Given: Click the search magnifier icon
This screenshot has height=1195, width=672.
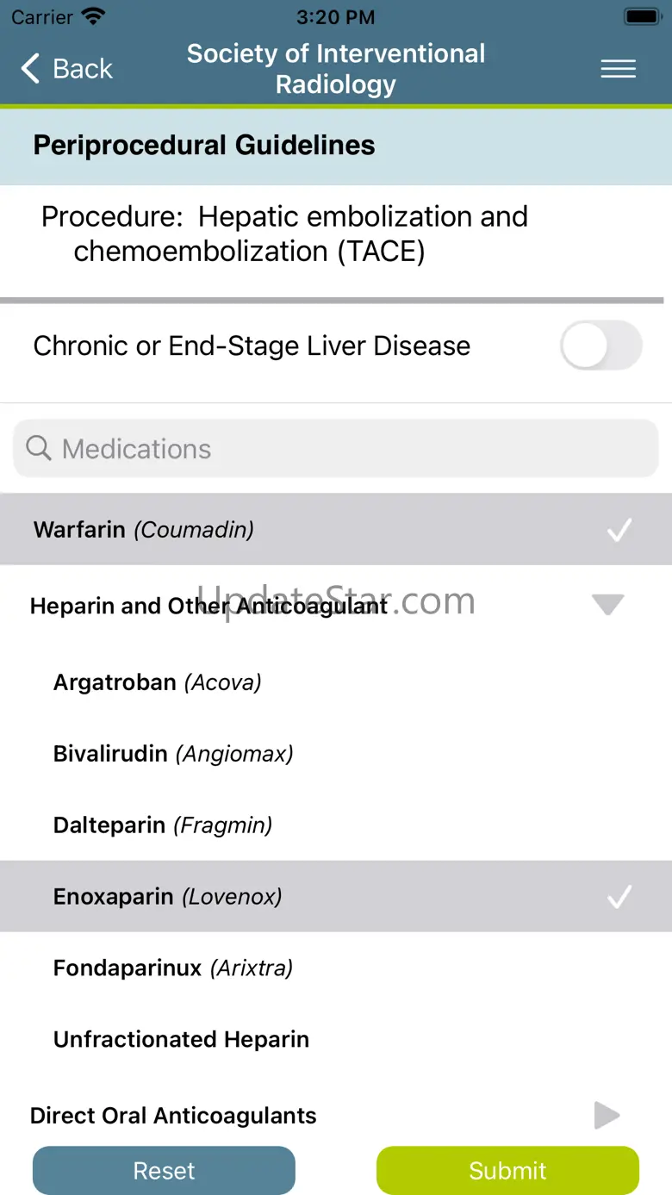Looking at the screenshot, I should 39,448.
